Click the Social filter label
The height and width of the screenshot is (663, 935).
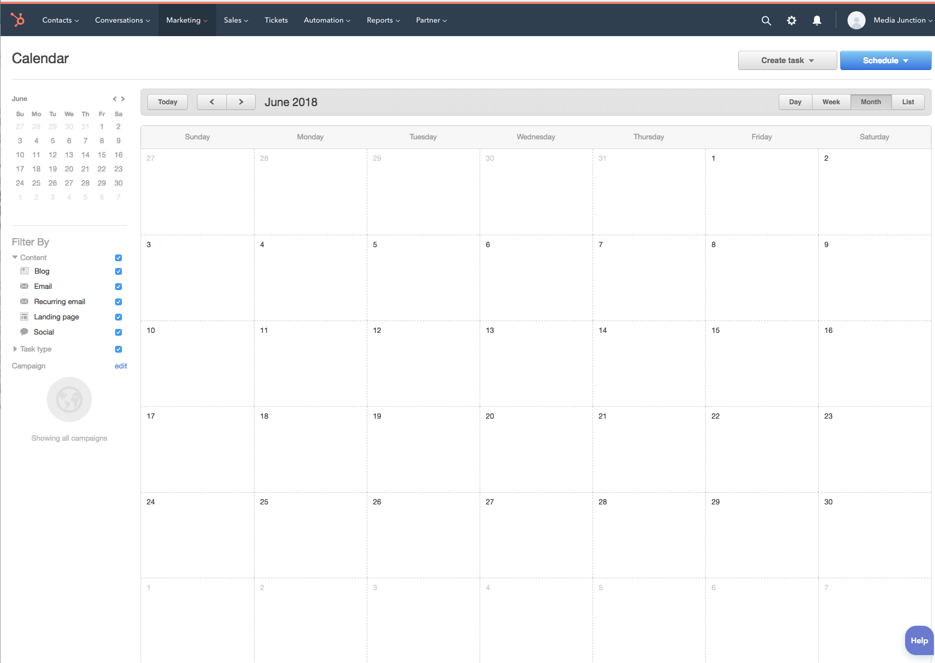(44, 332)
